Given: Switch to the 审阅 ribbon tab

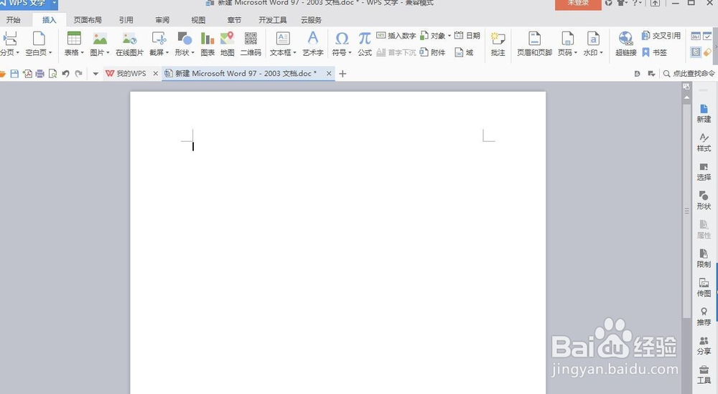Looking at the screenshot, I should pyautogui.click(x=162, y=20).
